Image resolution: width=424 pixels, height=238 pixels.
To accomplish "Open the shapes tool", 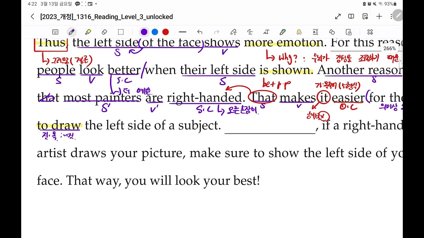I will tap(332, 32).
